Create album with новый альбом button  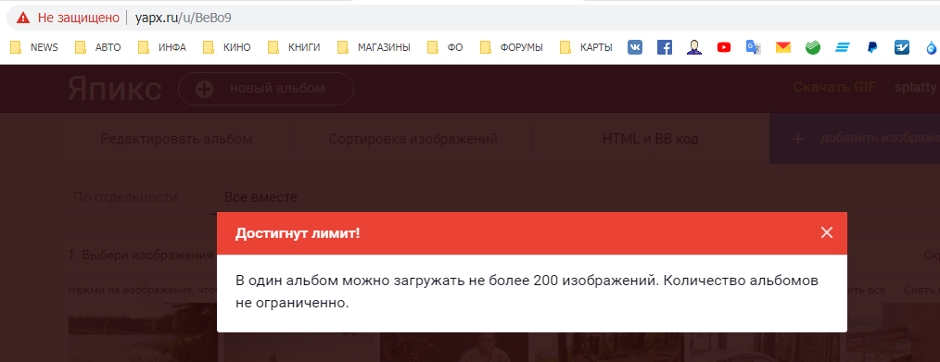(x=265, y=89)
